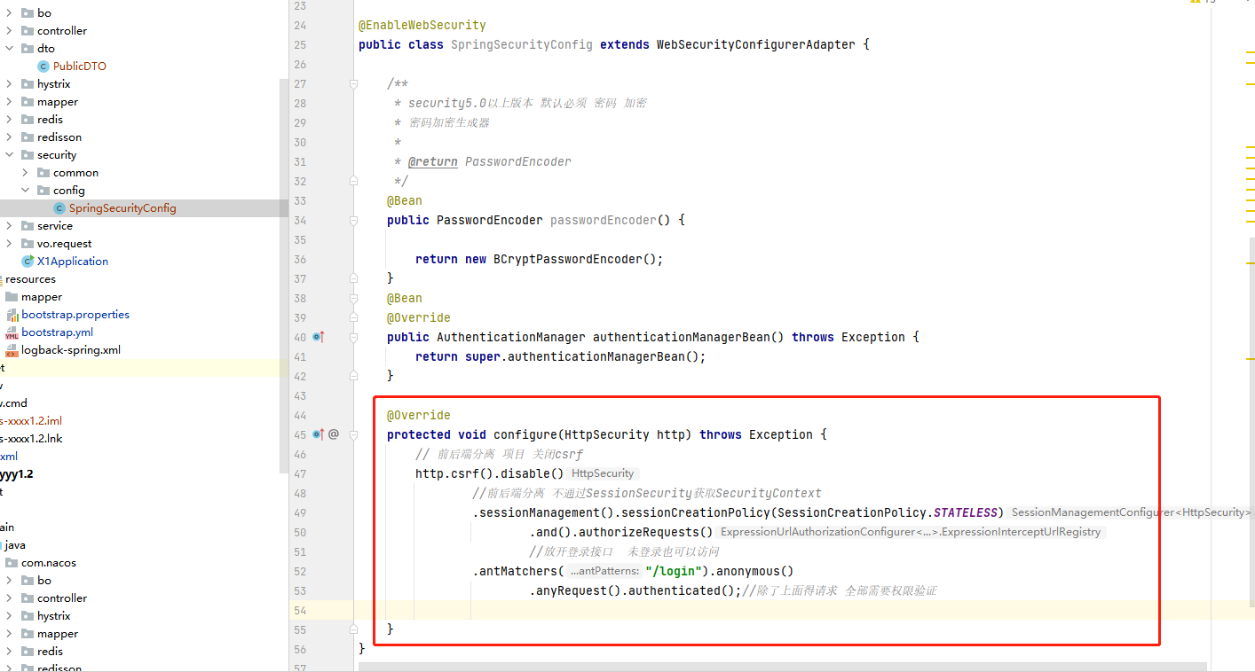Click the anonymous() call on line 52
Viewport: 1255px width, 672px height.
(x=754, y=571)
